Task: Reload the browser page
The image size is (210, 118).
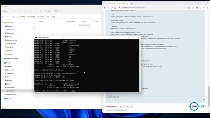Action: [112, 8]
